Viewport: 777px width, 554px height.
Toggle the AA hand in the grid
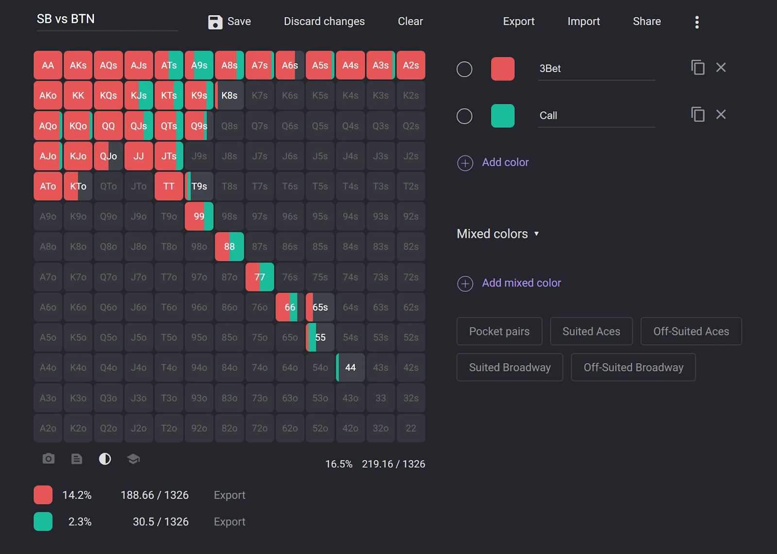(48, 65)
